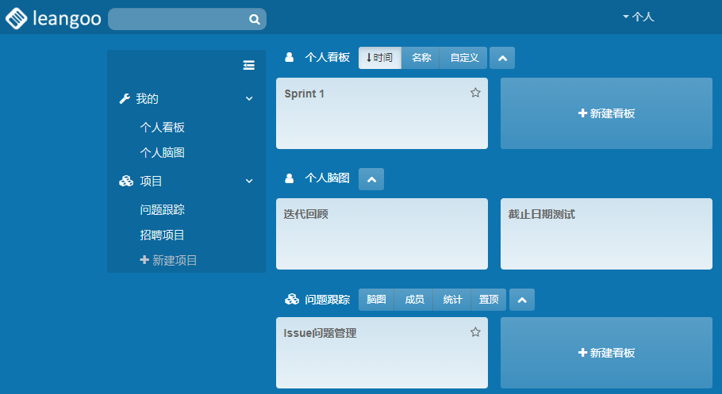The width and height of the screenshot is (722, 394).
Task: Star the Sprint 1 board
Action: click(x=475, y=93)
